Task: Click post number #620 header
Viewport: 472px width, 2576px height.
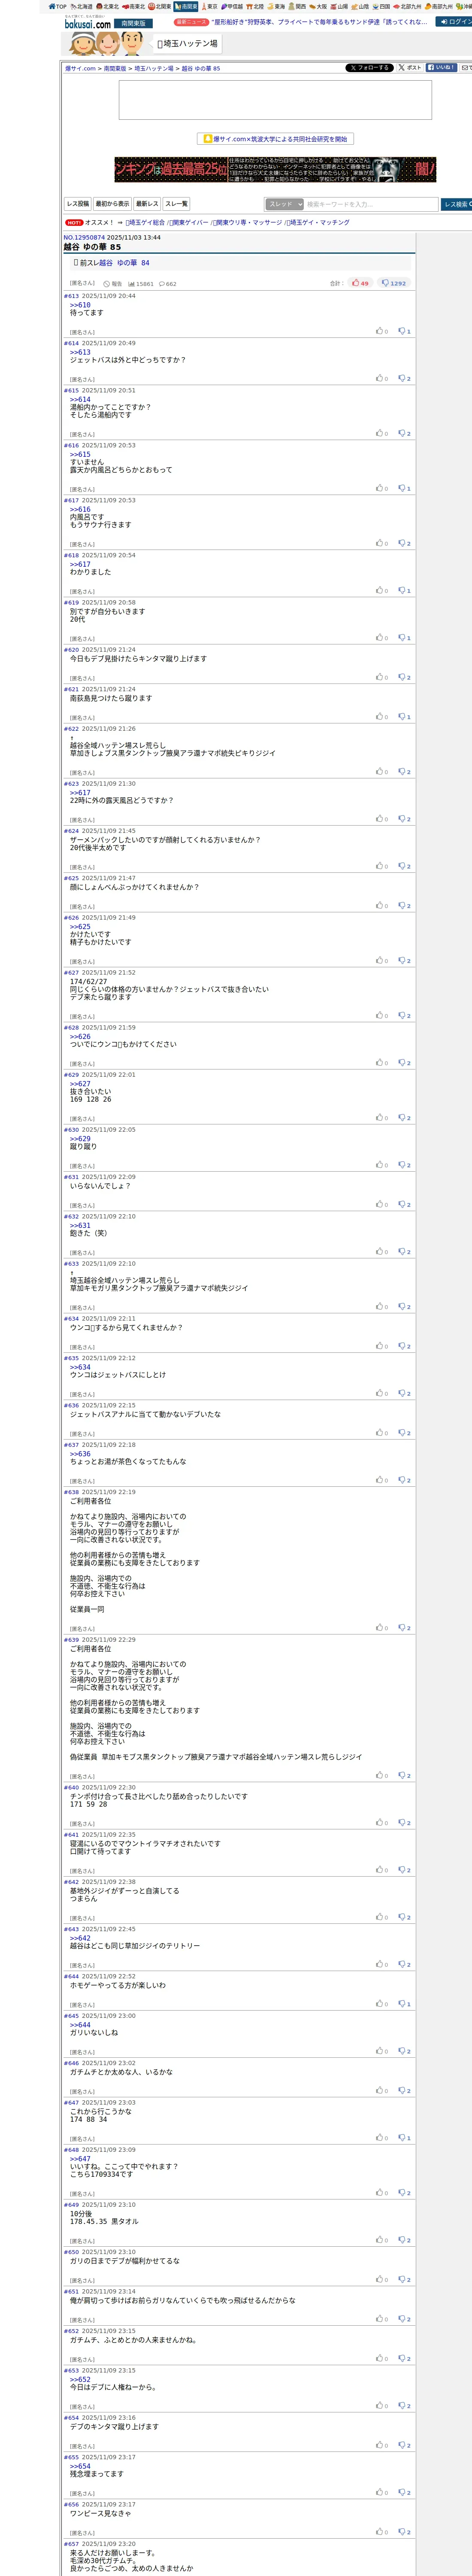Action: 71,649
